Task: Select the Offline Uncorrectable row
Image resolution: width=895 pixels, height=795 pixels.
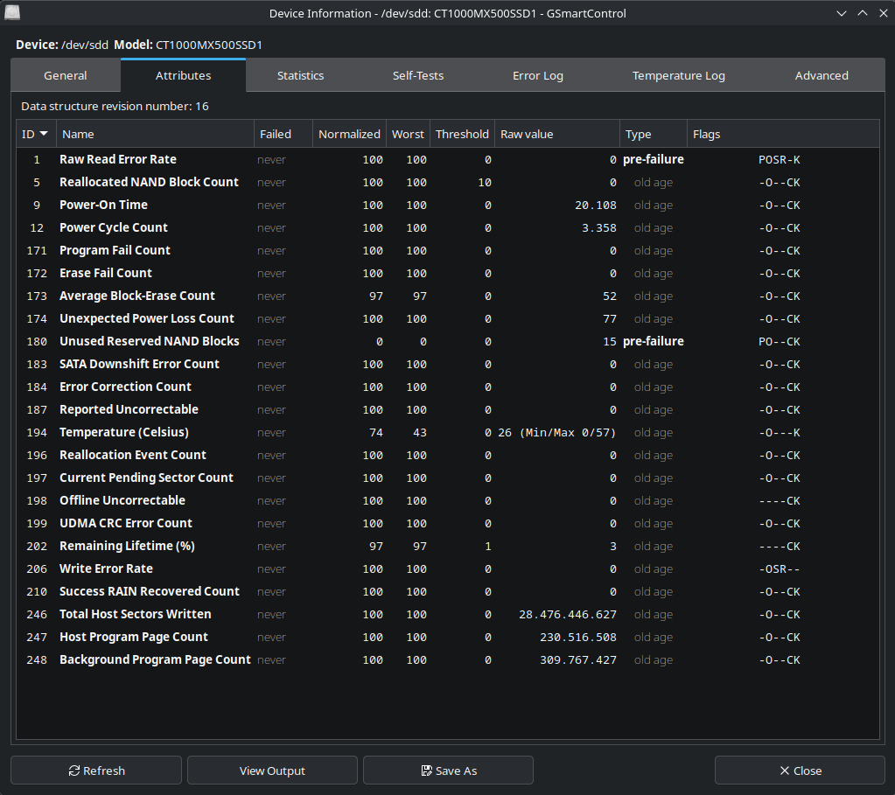Action: tap(448, 500)
